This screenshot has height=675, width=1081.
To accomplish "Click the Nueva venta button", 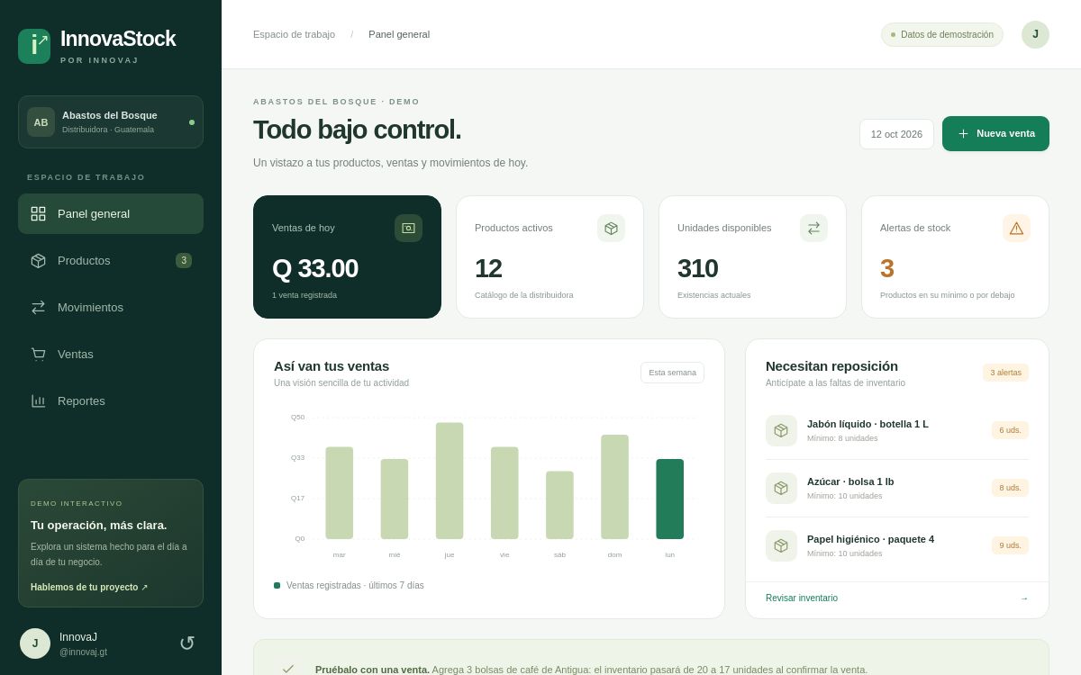I will tap(995, 133).
